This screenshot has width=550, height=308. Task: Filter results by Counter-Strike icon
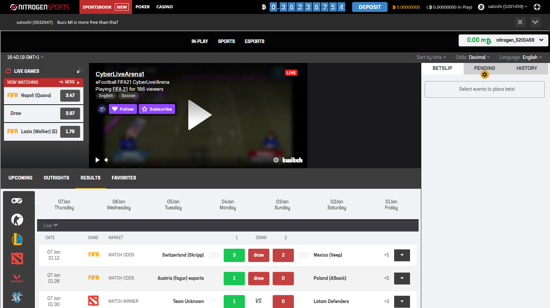(17, 220)
